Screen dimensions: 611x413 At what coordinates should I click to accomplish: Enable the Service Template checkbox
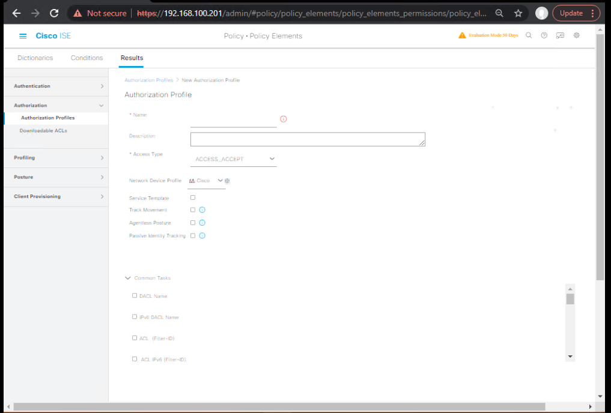pyautogui.click(x=193, y=197)
